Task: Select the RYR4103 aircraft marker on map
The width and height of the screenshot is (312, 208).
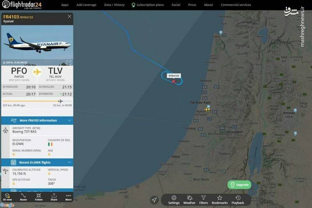Action: pyautogui.click(x=174, y=81)
